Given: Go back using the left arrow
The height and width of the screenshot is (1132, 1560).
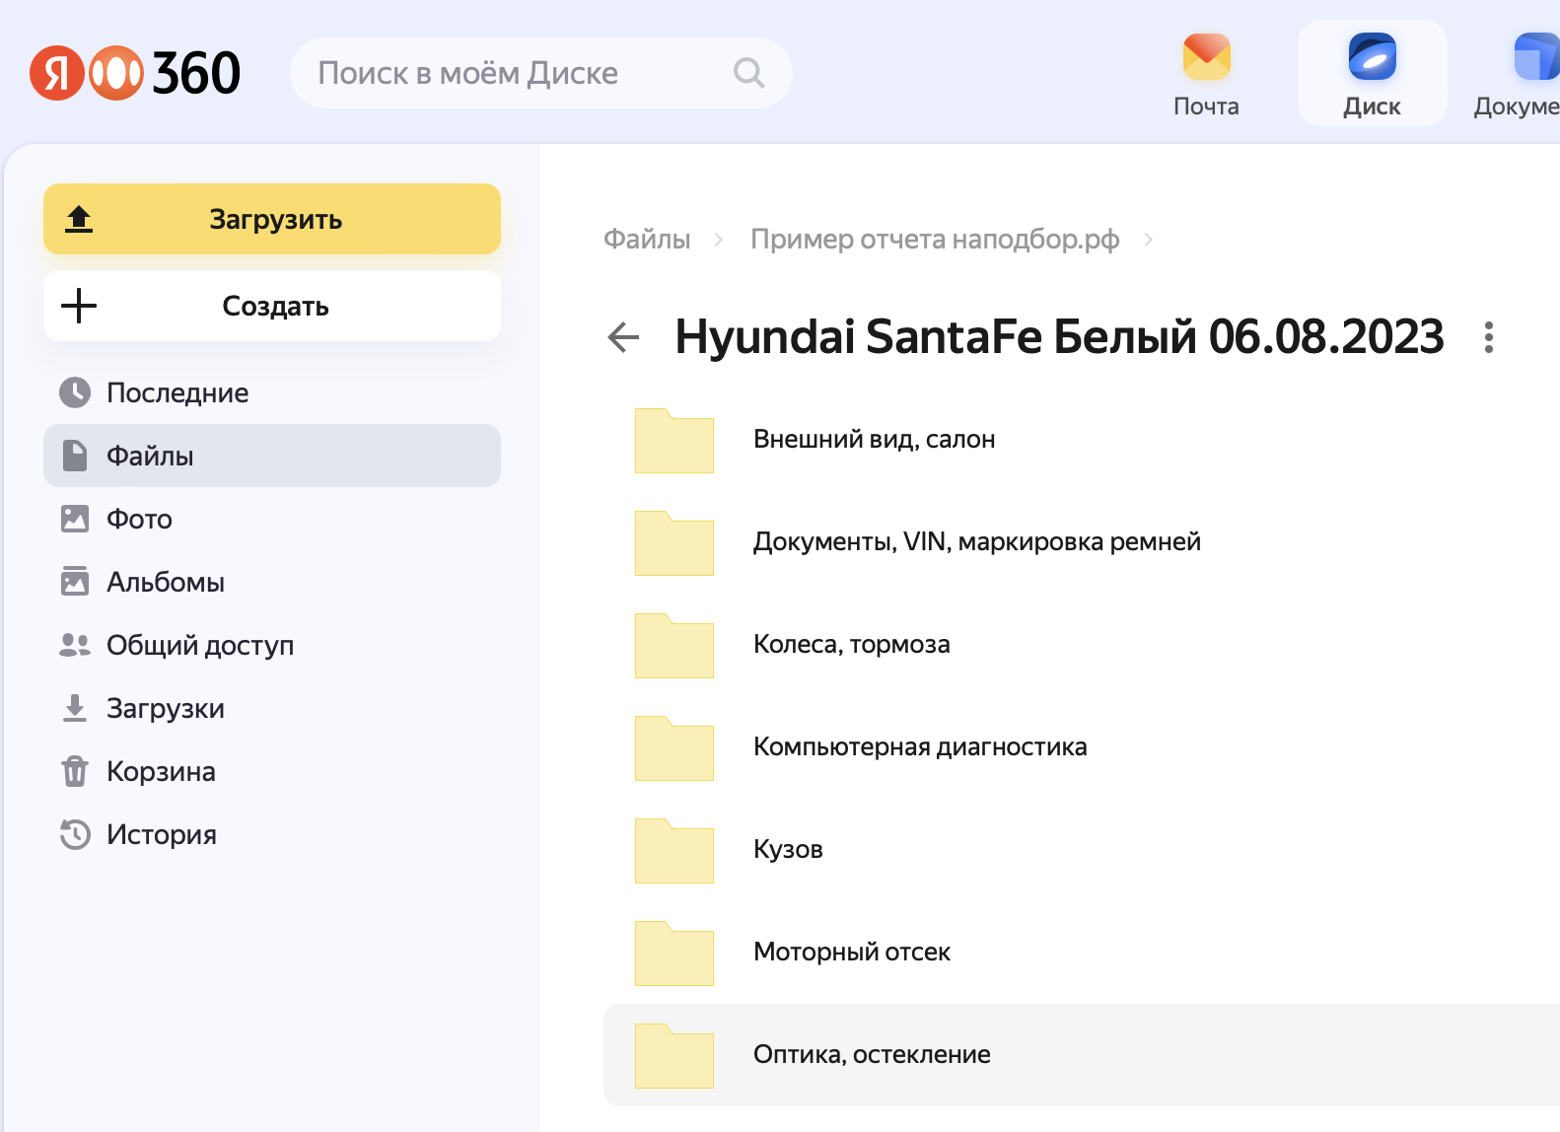Looking at the screenshot, I should pyautogui.click(x=623, y=337).
